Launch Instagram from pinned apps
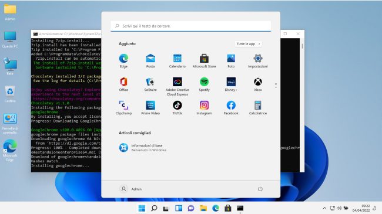 coord(204,108)
